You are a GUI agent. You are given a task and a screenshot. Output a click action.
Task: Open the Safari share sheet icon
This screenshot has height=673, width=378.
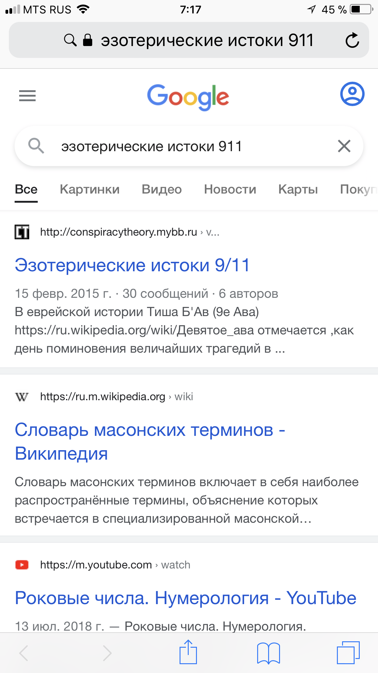(188, 652)
